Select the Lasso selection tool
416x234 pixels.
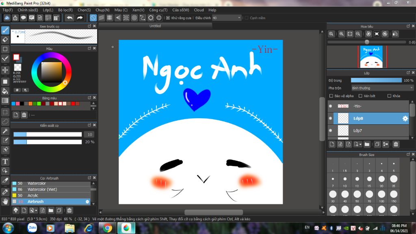pos(5,121)
